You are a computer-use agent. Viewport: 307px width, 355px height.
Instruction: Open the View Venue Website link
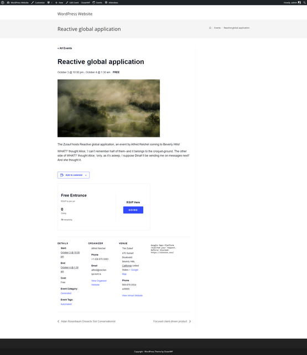coord(132,296)
